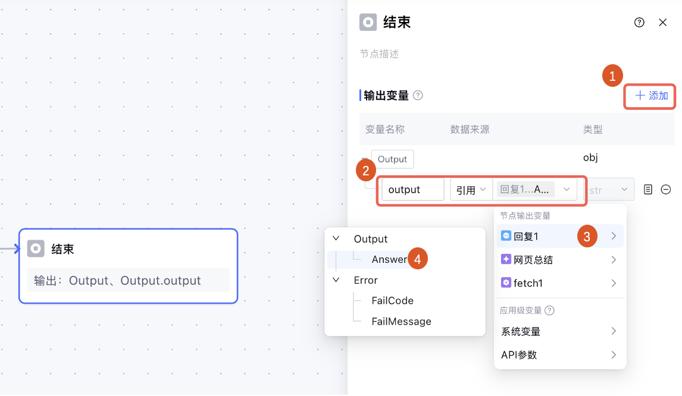Click the output variable name field

point(412,190)
